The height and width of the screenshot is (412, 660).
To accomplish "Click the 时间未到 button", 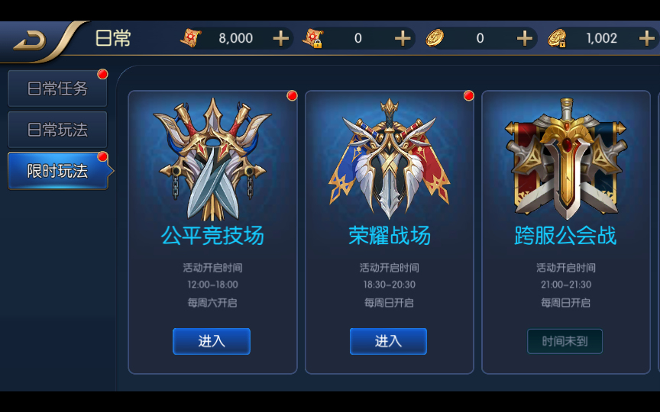I will coord(565,341).
